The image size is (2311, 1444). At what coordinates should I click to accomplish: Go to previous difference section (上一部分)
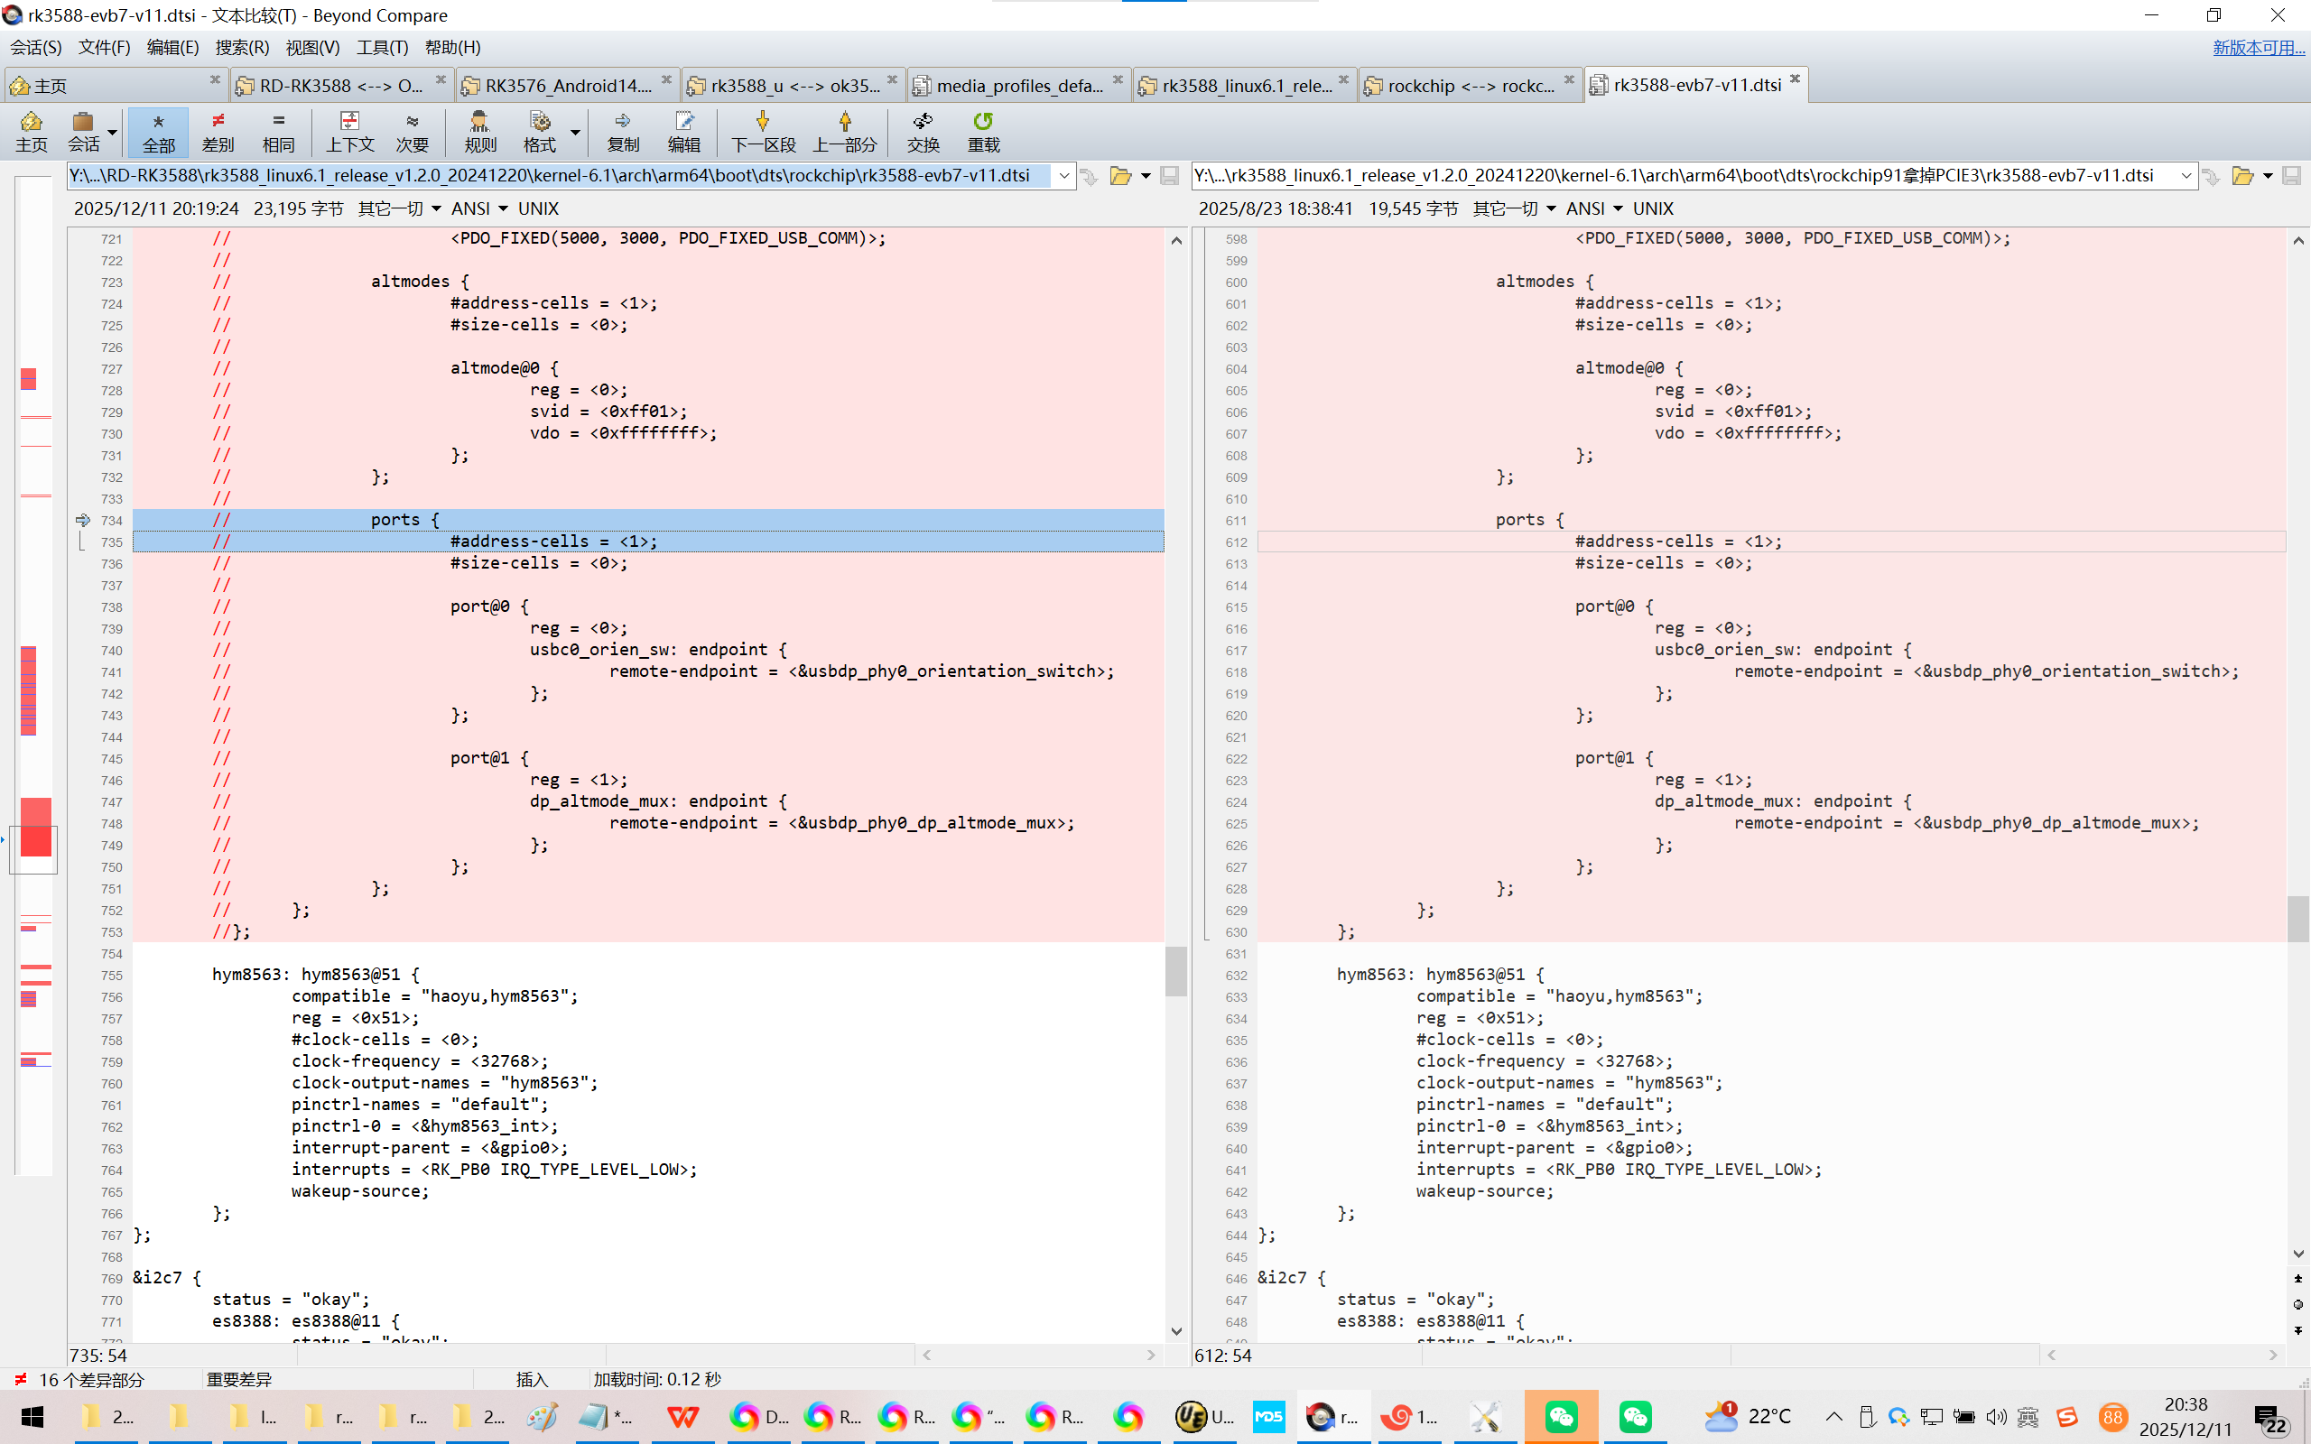(x=844, y=131)
